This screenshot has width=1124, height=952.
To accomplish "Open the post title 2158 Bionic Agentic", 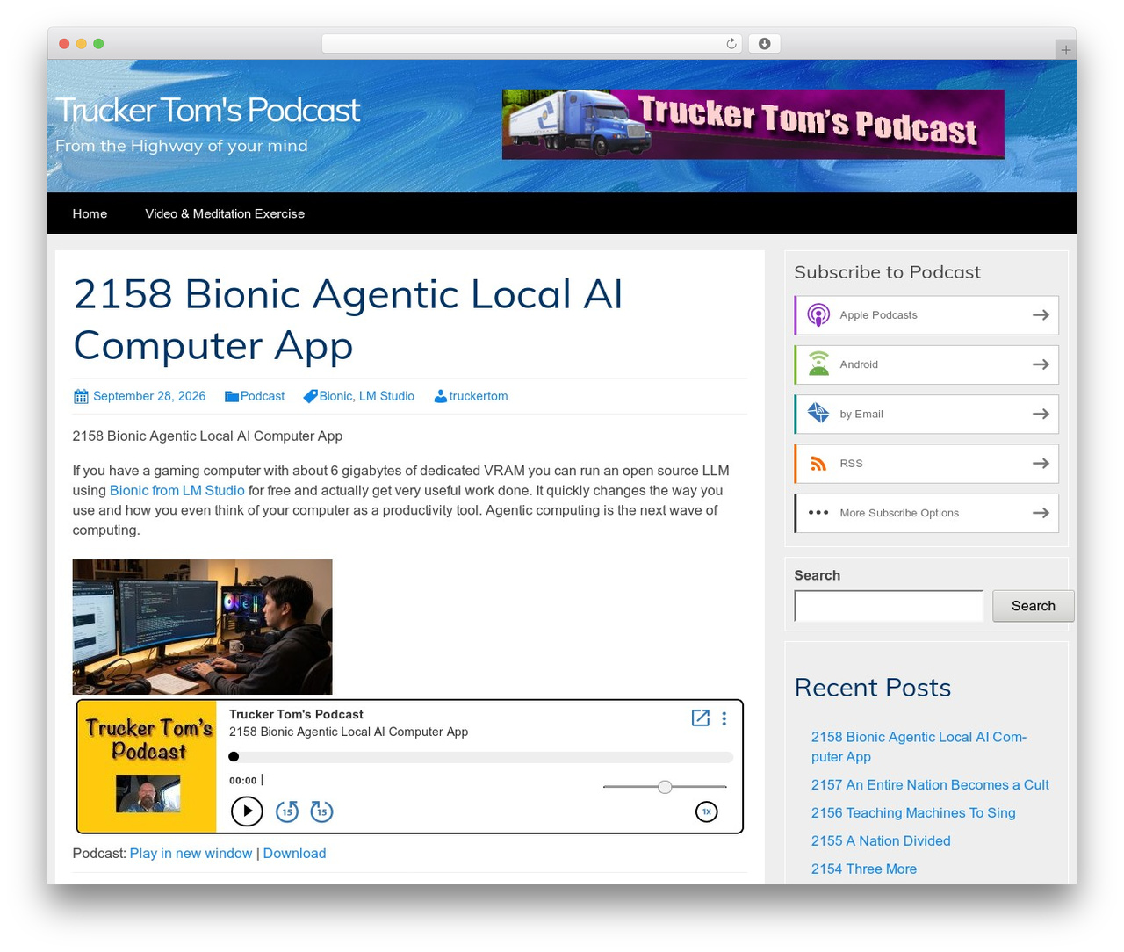I will click(348, 319).
